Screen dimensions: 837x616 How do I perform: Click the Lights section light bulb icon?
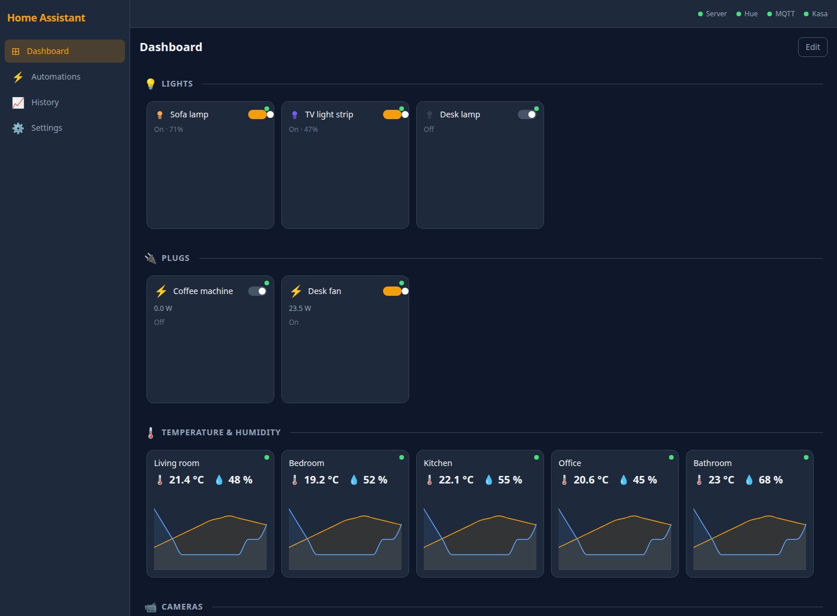(x=151, y=84)
